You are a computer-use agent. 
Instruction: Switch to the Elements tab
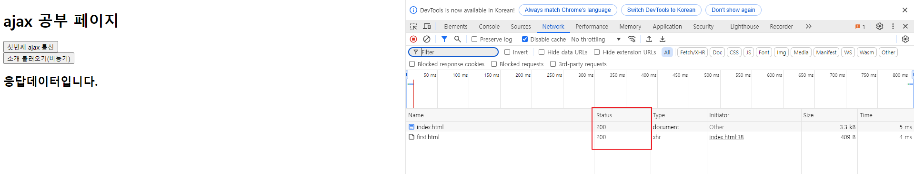(x=455, y=27)
